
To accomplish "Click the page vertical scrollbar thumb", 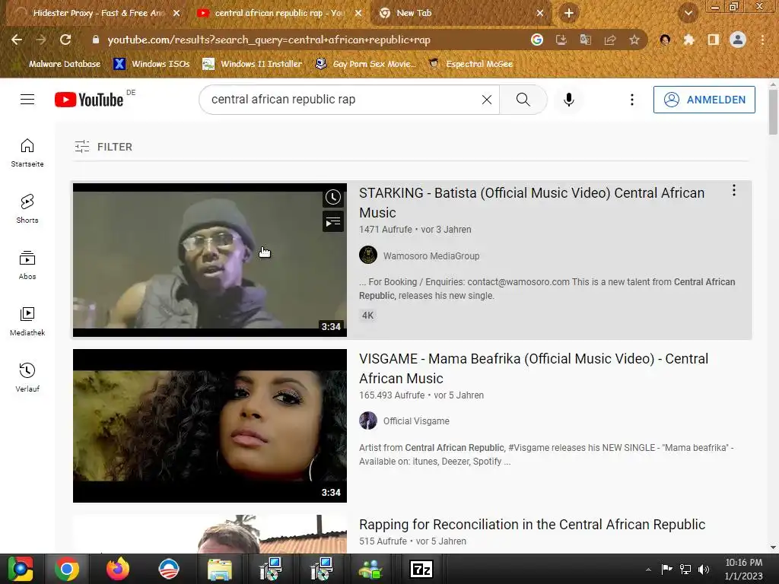I will (773, 112).
